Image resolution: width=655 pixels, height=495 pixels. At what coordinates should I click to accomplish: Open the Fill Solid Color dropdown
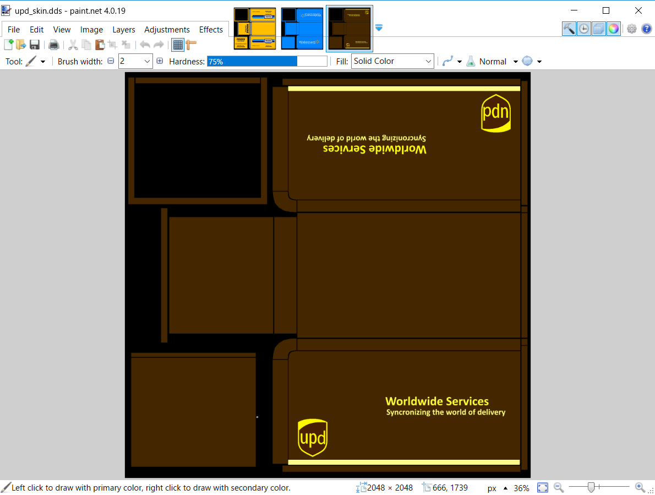392,62
